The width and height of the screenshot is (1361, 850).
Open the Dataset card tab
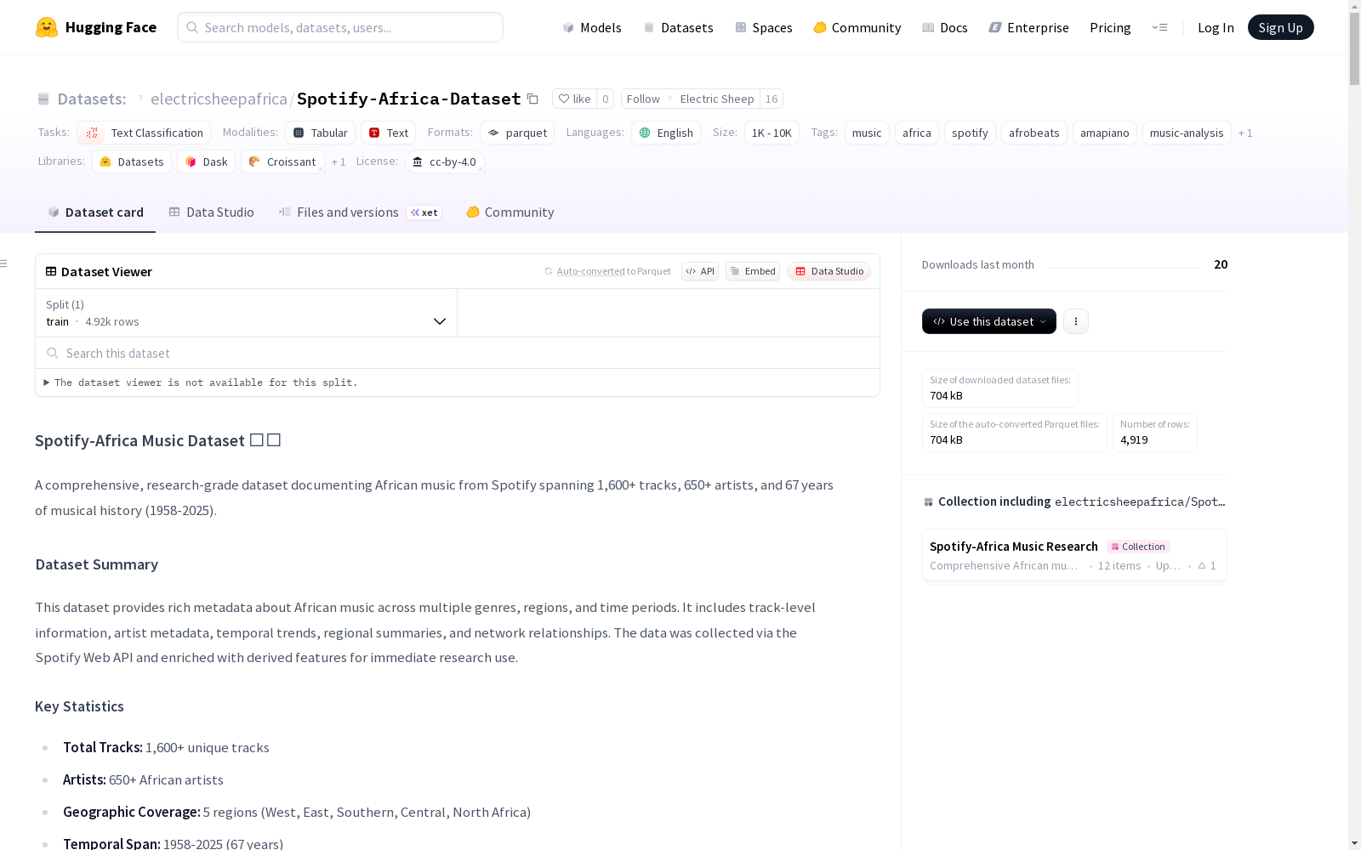(x=95, y=212)
